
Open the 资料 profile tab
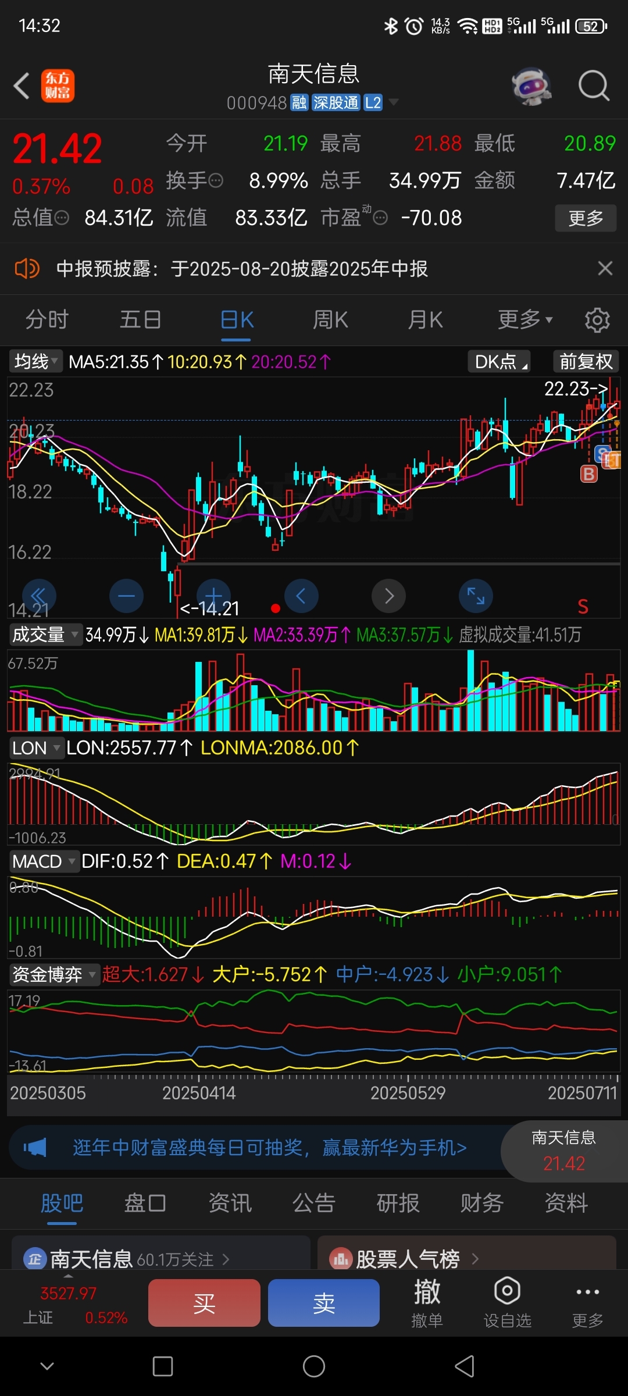(566, 1203)
